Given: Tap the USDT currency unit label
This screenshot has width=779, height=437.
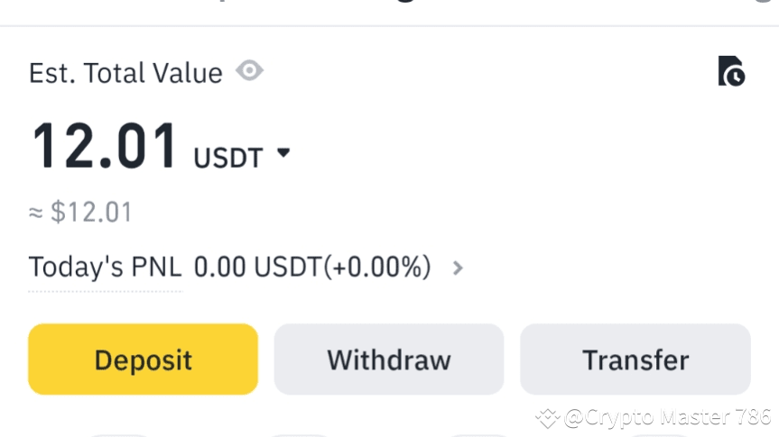Looking at the screenshot, I should point(227,159).
